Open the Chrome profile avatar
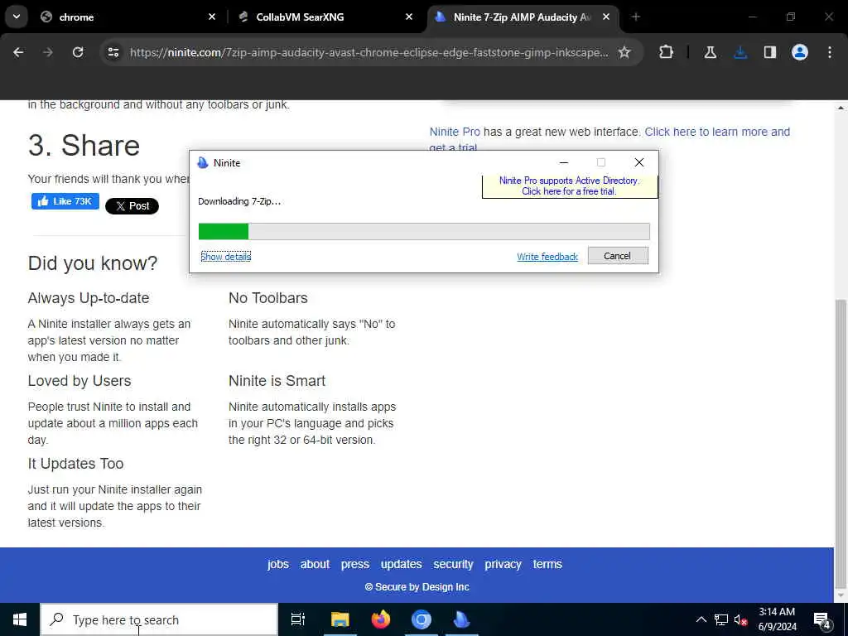 pyautogui.click(x=800, y=52)
